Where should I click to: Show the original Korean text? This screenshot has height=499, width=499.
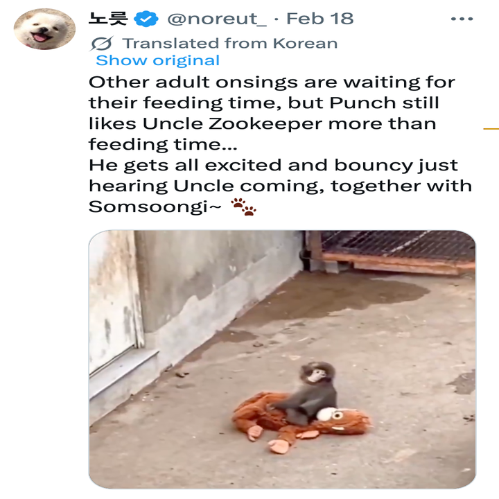coord(157,60)
